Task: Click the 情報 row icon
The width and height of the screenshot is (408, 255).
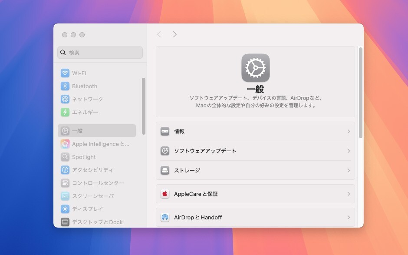Action: tap(165, 131)
